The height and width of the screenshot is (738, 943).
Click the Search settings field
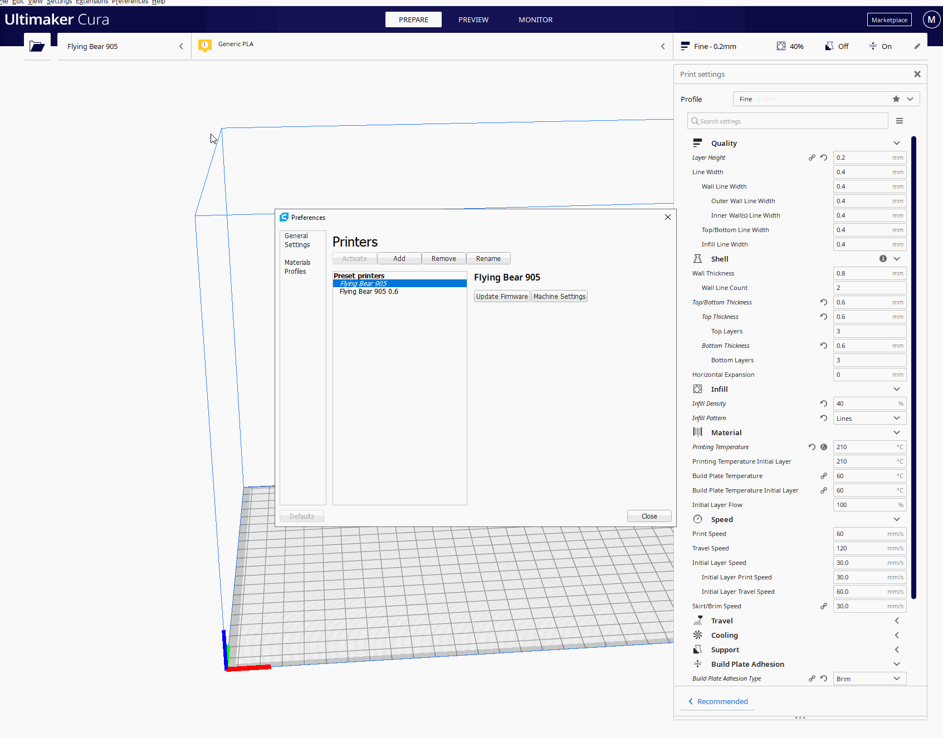coord(788,121)
